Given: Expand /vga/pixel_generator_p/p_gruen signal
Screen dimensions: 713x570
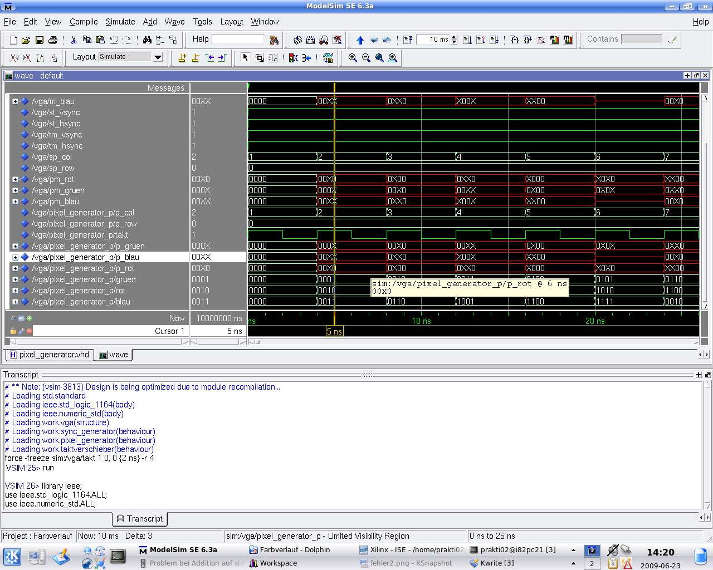Looking at the screenshot, I should [x=15, y=246].
